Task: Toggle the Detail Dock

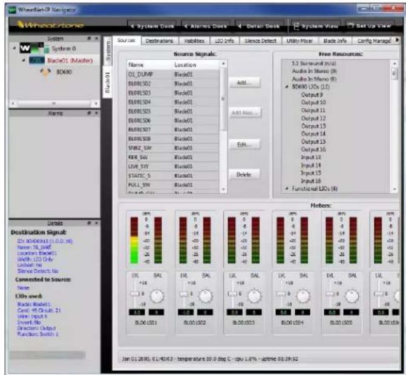Action: pyautogui.click(x=259, y=26)
